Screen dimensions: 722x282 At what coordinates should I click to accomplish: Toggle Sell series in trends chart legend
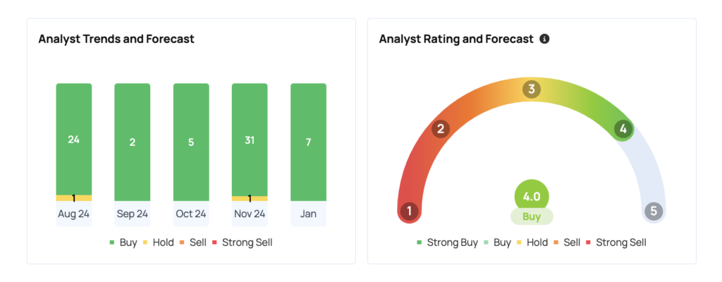tap(194, 242)
